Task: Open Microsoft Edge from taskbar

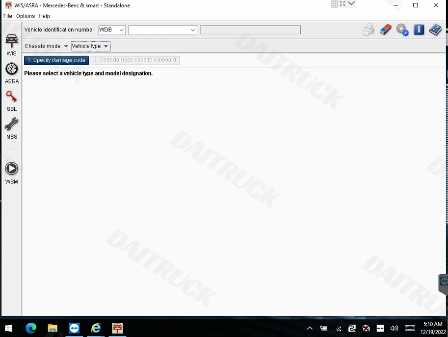Action: click(31, 328)
